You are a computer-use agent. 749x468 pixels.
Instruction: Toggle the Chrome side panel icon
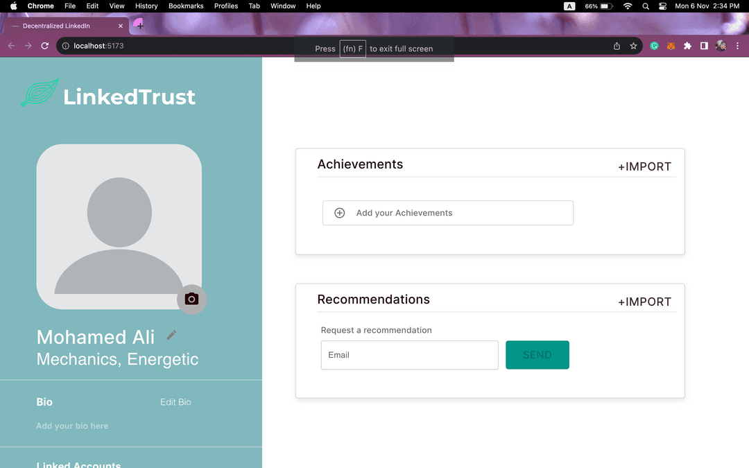[704, 46]
